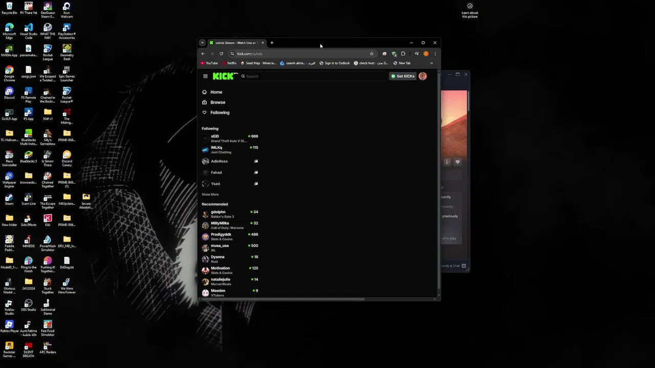Click the Kick search field
Screen dimensions: 655x368
[x=314, y=76]
